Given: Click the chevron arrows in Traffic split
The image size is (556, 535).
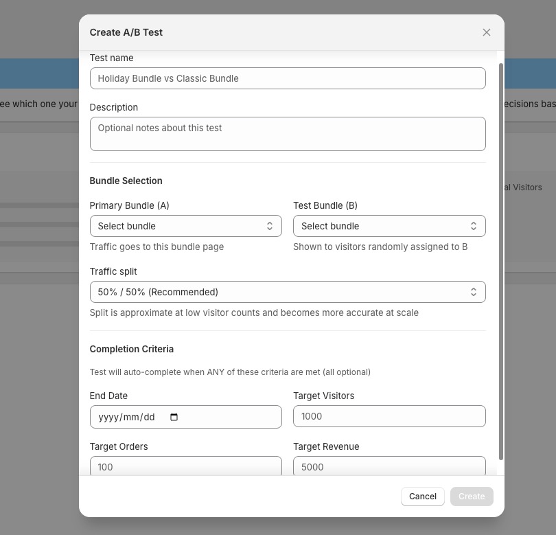Looking at the screenshot, I should [474, 292].
